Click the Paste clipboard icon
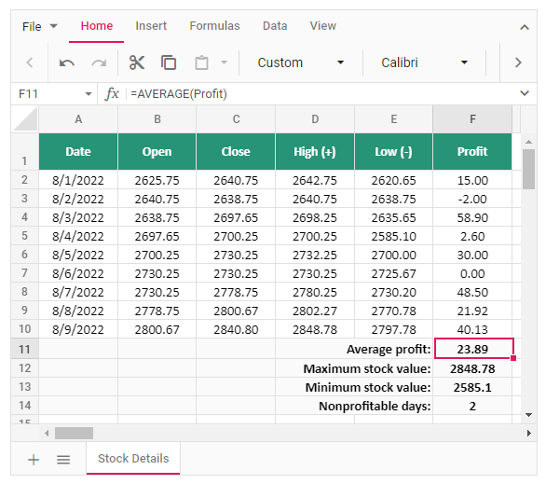546x484 pixels. pyautogui.click(x=201, y=63)
